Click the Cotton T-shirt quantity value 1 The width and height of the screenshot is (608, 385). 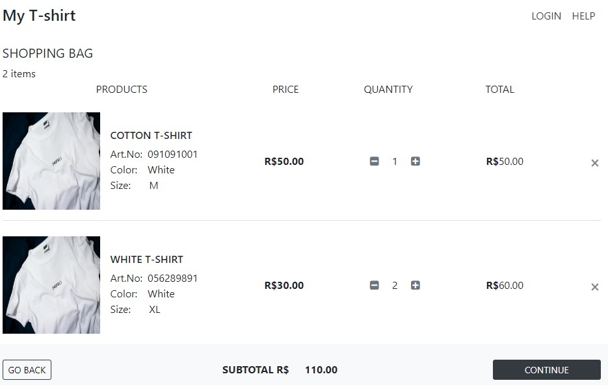tap(395, 162)
